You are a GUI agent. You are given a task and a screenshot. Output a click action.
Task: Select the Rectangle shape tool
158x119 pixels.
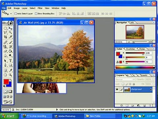(x=11, y=65)
